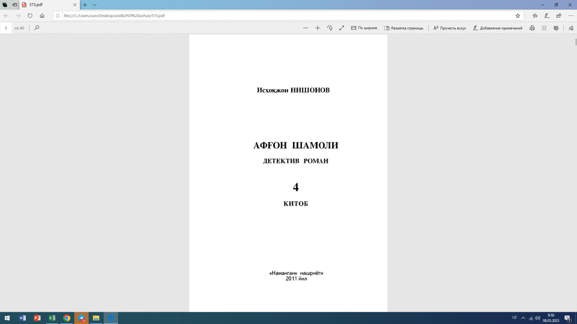Pin the PDF toolbar
This screenshot has width=577, height=324.
pos(570,28)
